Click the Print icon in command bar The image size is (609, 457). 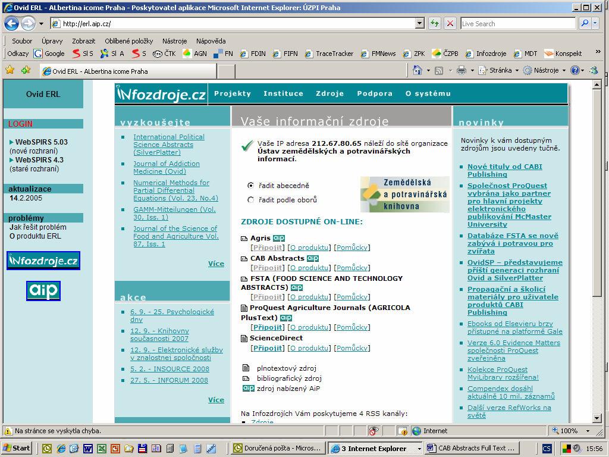click(x=462, y=70)
